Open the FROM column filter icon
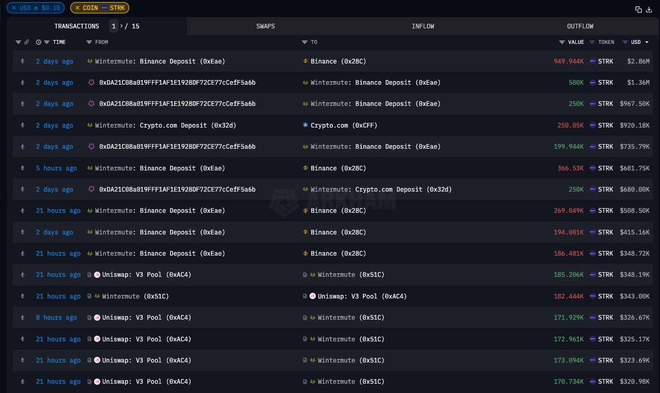This screenshot has width=660, height=393. coord(89,42)
